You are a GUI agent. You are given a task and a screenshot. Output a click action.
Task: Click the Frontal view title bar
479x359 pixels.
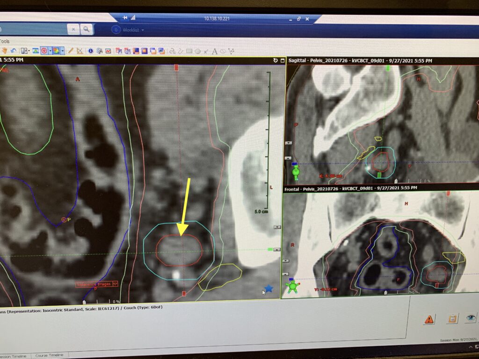click(x=381, y=189)
